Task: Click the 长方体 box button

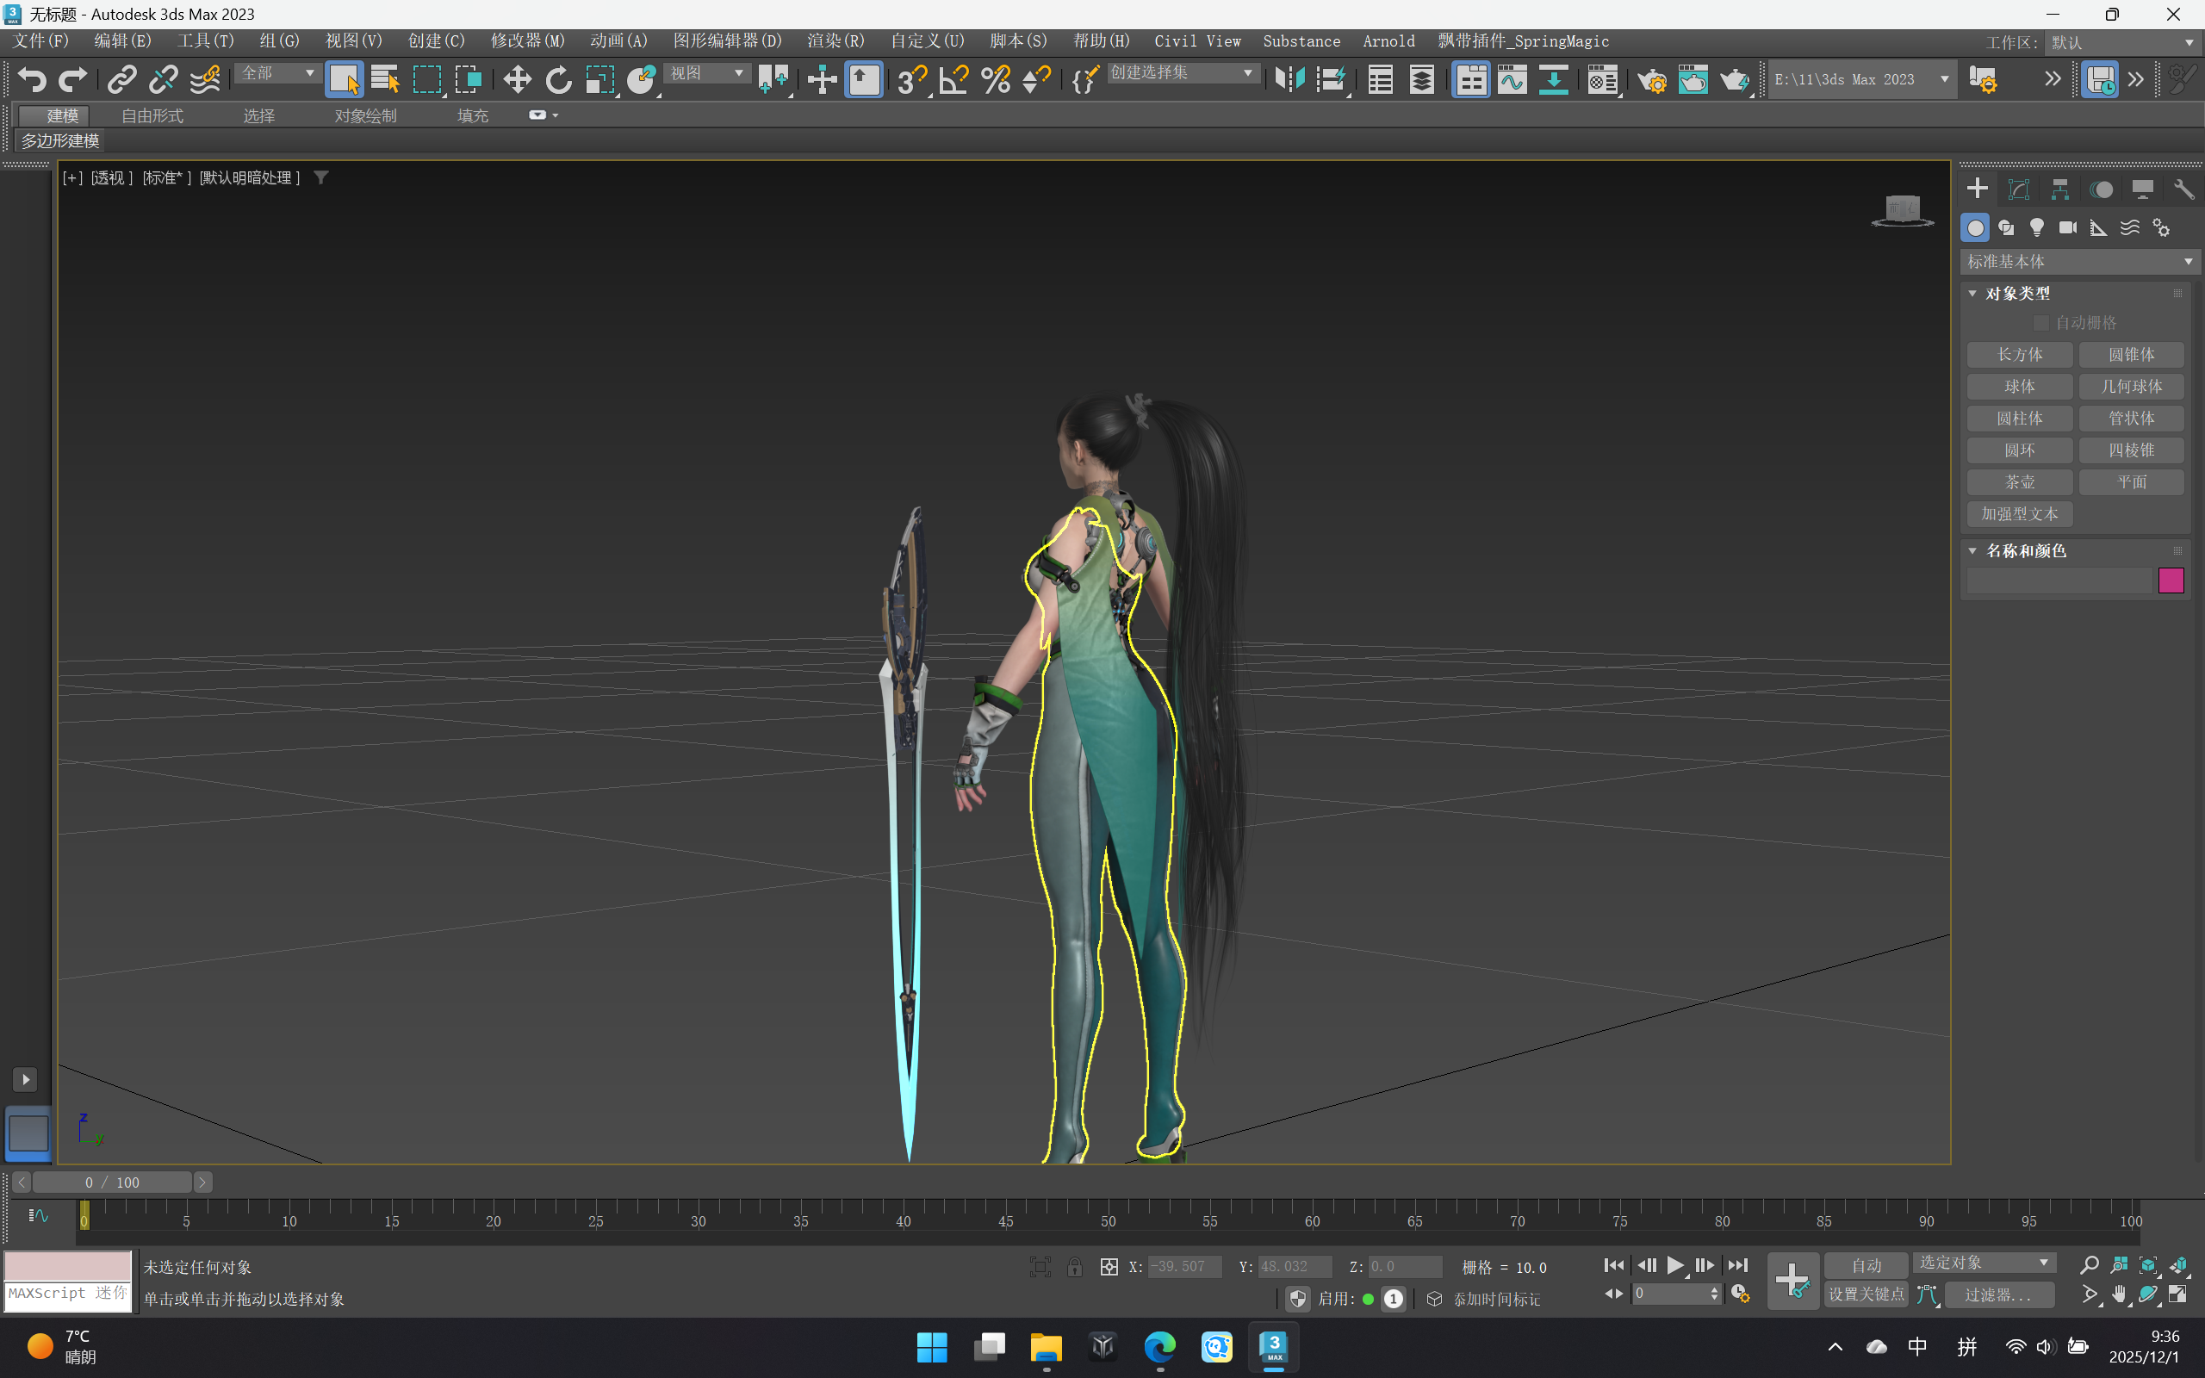Action: pyautogui.click(x=2019, y=355)
